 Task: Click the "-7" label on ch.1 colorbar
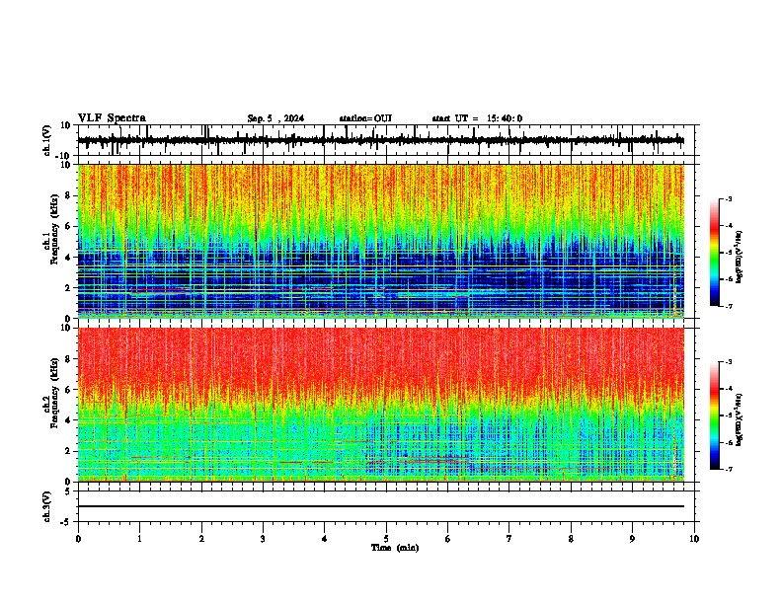coord(729,306)
